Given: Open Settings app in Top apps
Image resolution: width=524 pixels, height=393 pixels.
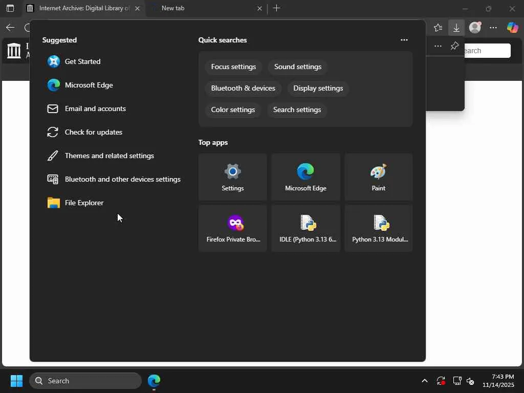Looking at the screenshot, I should click(233, 177).
